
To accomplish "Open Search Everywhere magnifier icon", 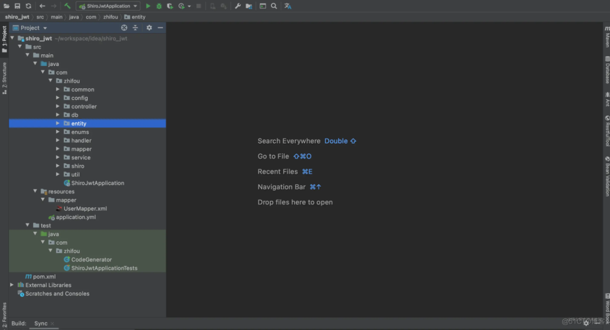I will tap(274, 6).
